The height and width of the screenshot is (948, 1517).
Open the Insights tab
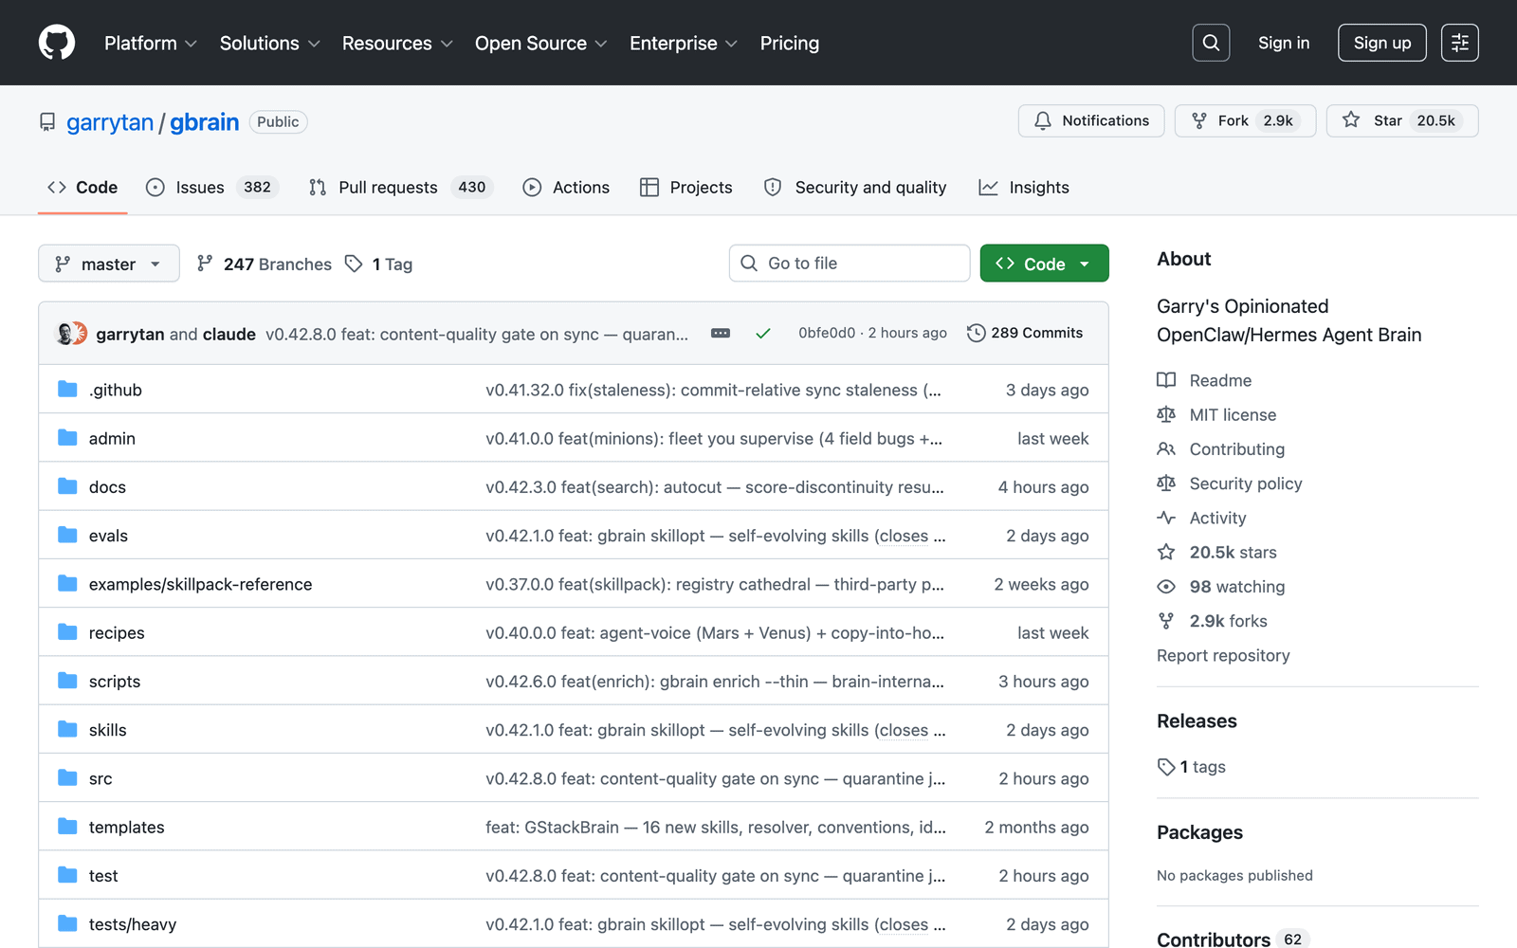(1024, 187)
